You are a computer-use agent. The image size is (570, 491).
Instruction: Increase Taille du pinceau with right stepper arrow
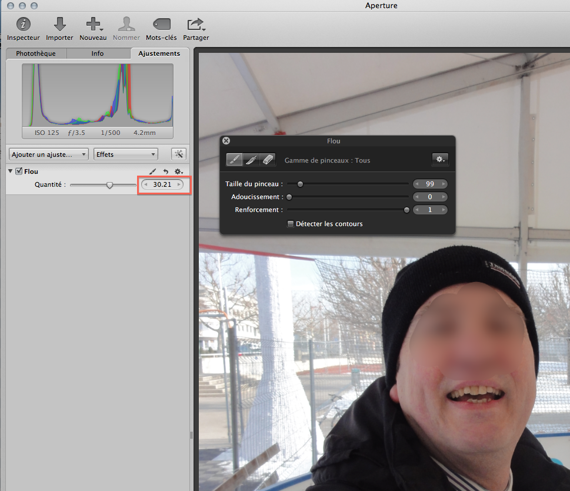(x=444, y=184)
